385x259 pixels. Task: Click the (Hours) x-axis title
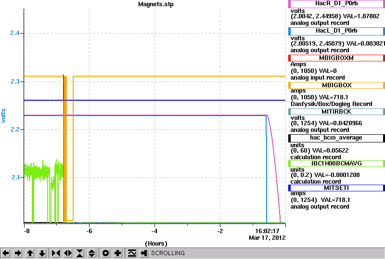point(156,244)
